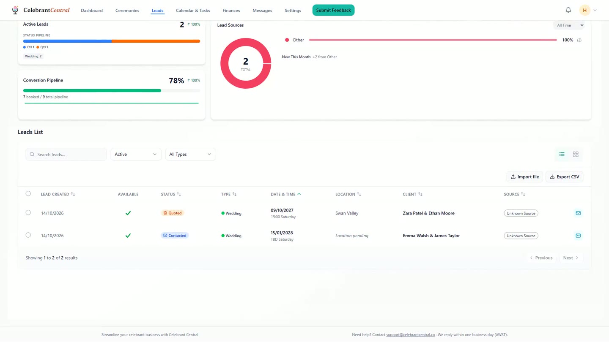This screenshot has height=342, width=609.
Task: Click the conversion pipeline green progress bar
Action: pos(92,90)
